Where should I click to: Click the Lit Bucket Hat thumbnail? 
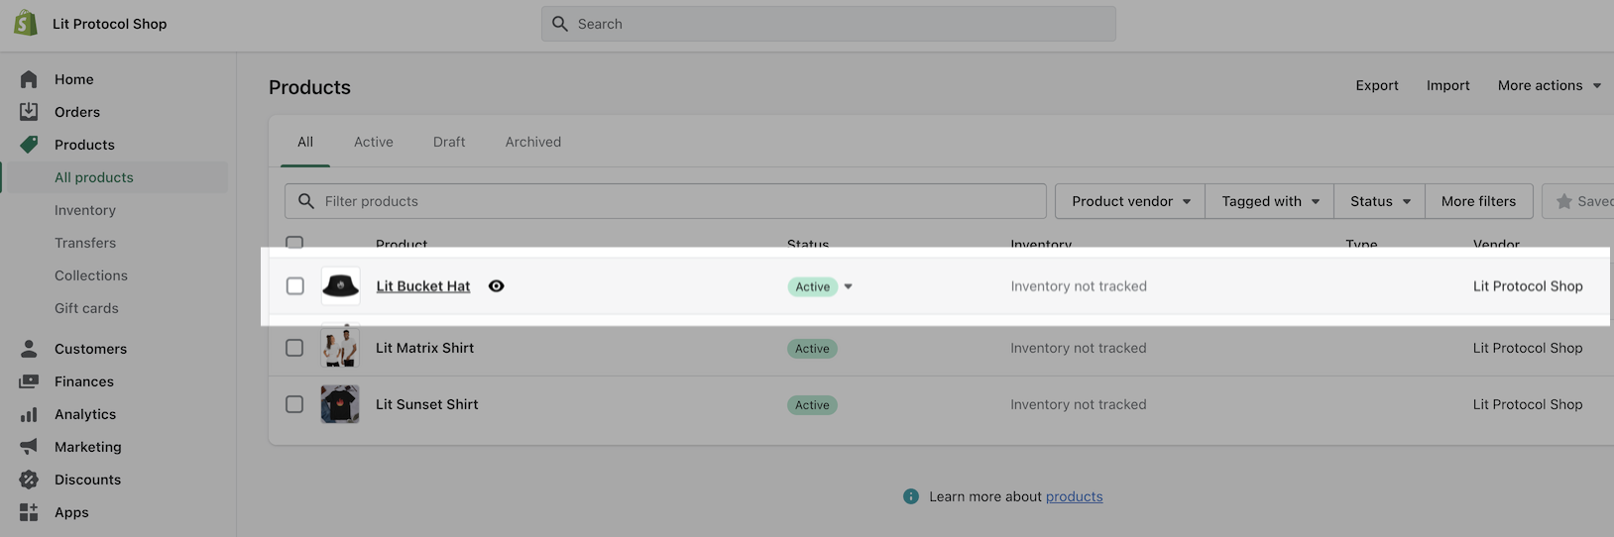(340, 286)
